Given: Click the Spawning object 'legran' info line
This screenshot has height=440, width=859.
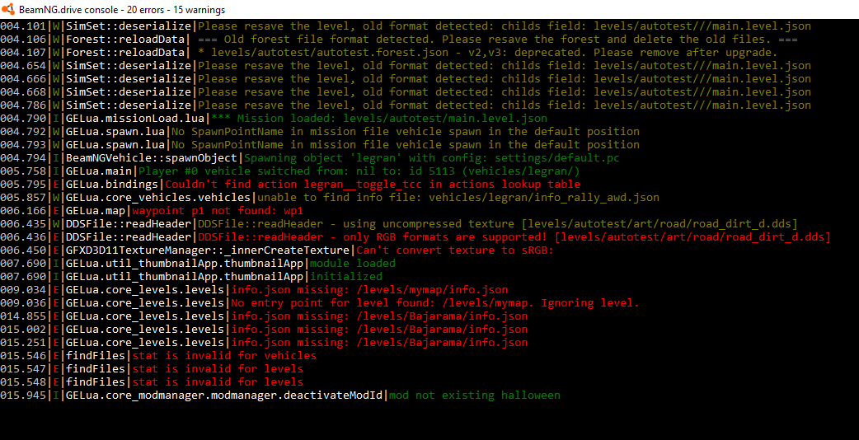Looking at the screenshot, I should click(310, 157).
